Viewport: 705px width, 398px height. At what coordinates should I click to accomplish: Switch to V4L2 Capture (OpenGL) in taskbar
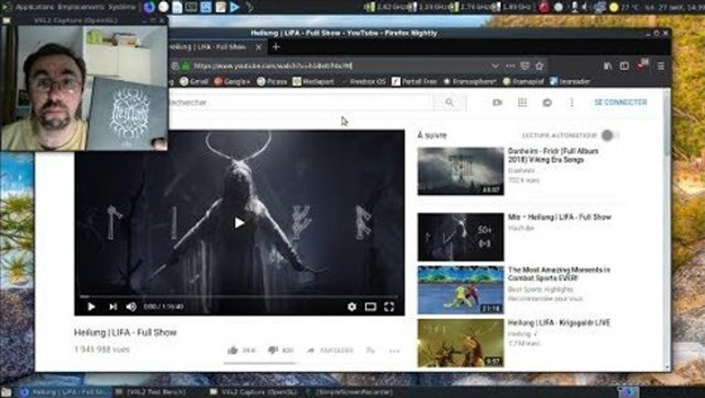point(252,392)
